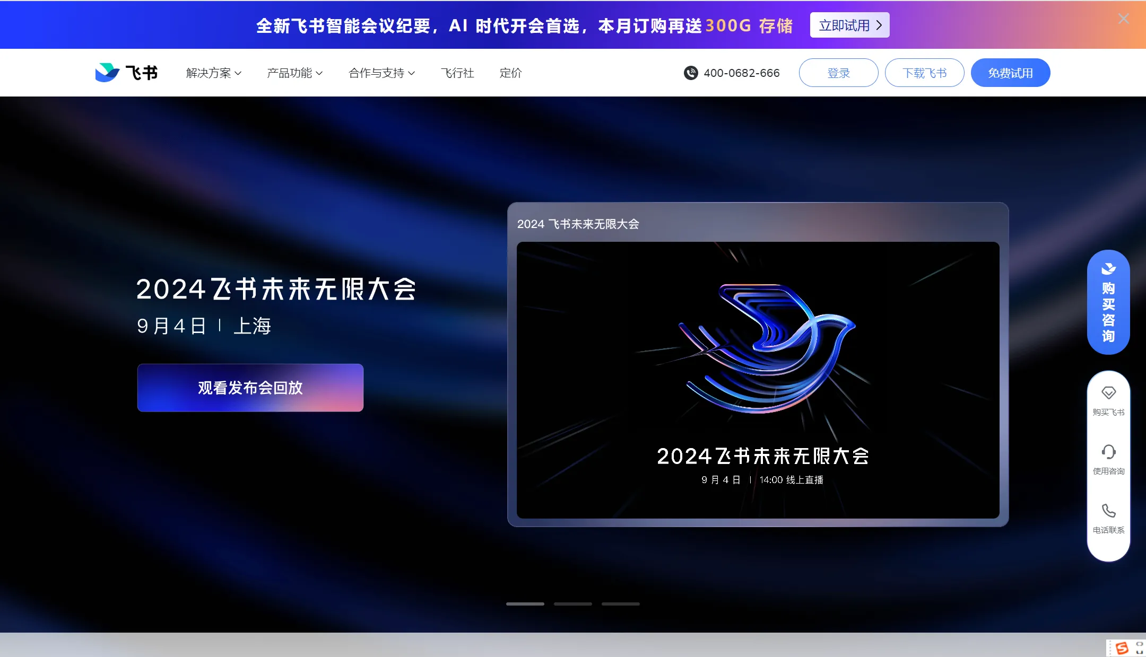Click the card title 2024 飞书未来无限大会
The image size is (1146, 657).
(x=578, y=224)
